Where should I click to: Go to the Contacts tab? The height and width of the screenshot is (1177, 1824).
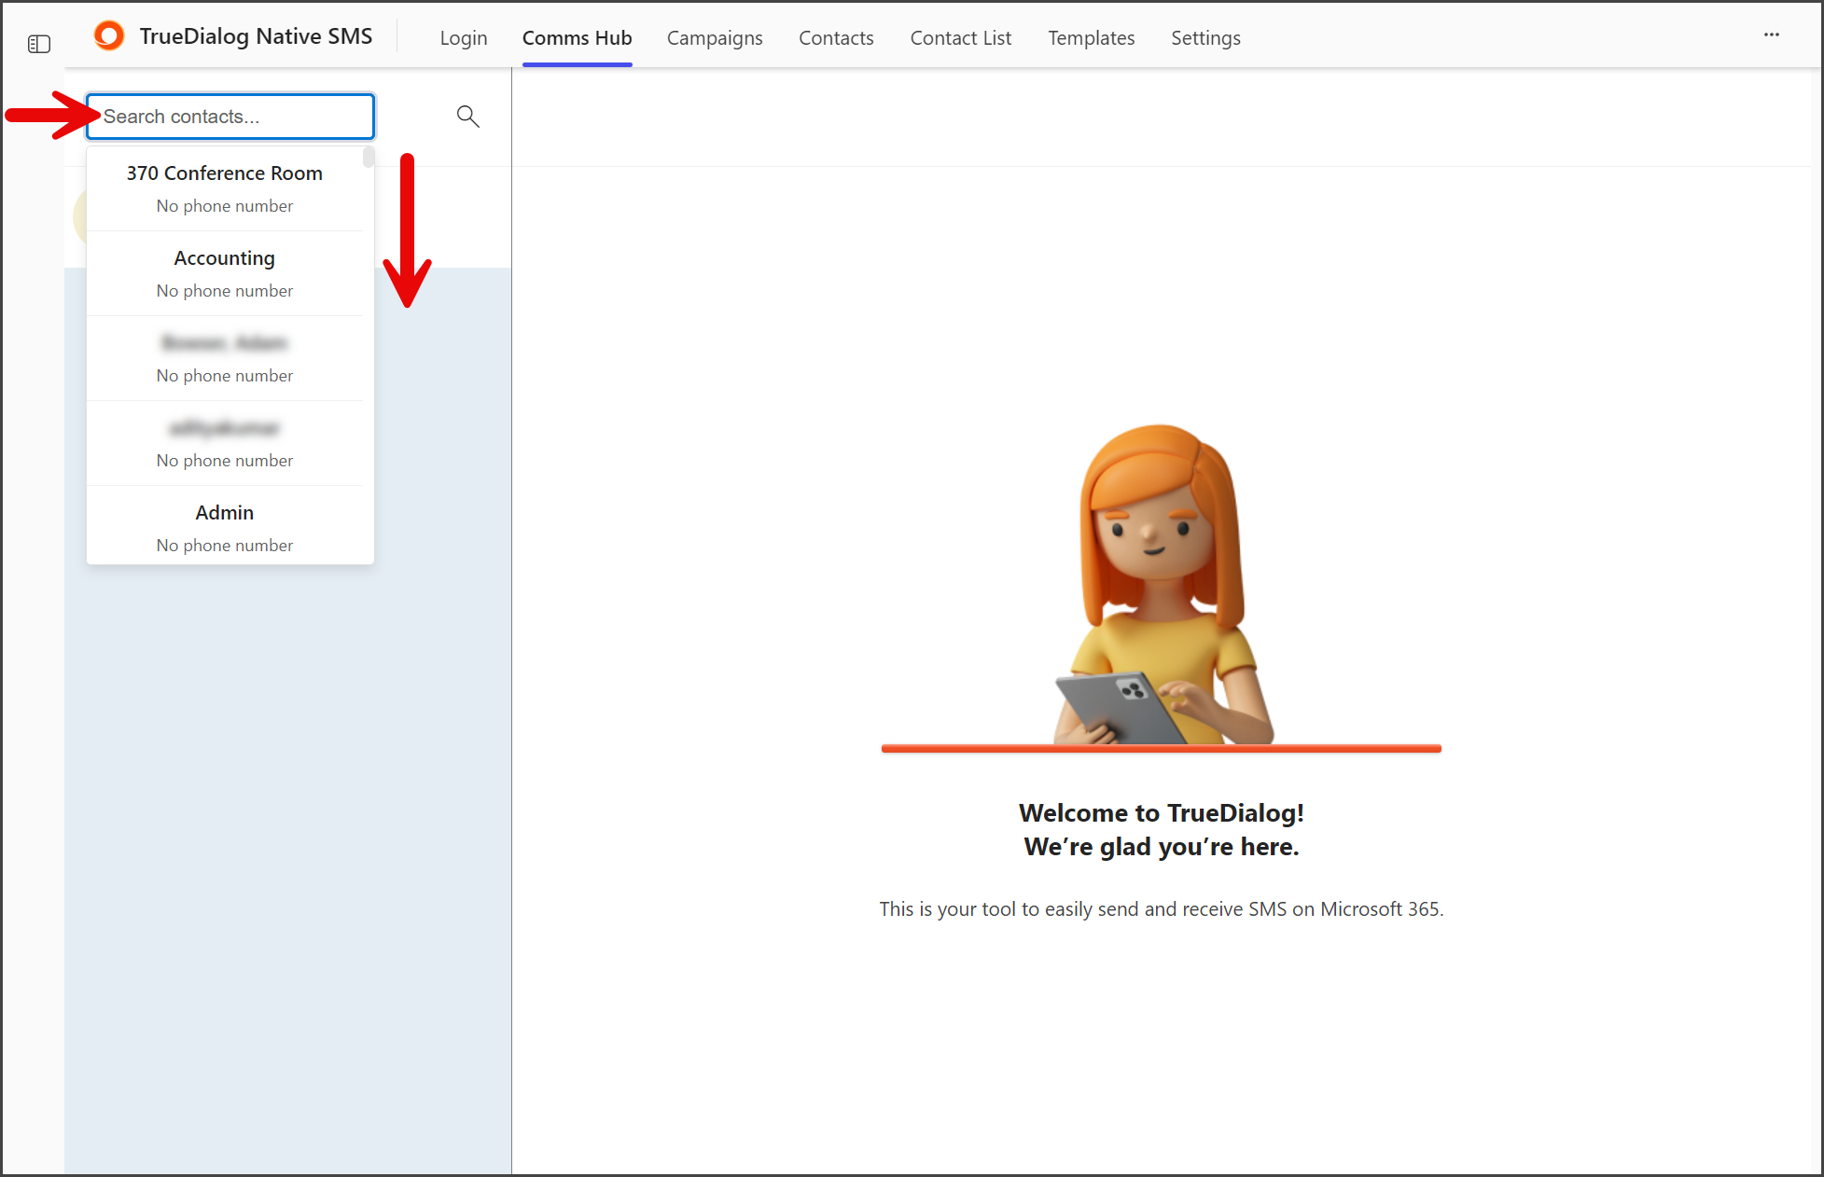836,38
